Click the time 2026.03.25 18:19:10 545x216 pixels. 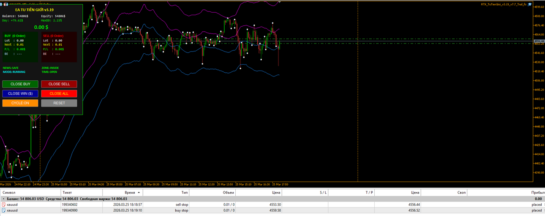click(128, 210)
